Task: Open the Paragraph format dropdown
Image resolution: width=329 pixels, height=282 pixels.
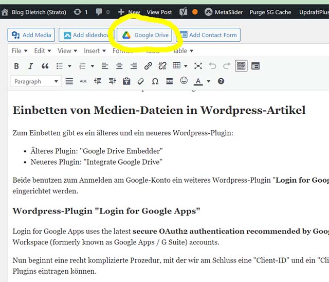Action: [x=35, y=81]
